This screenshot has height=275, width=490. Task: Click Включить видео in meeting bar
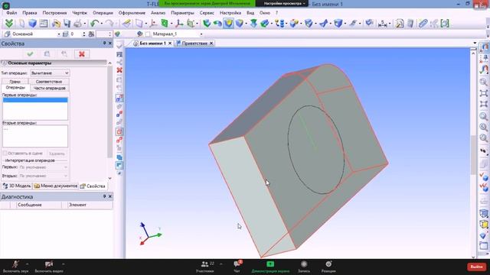49,267
